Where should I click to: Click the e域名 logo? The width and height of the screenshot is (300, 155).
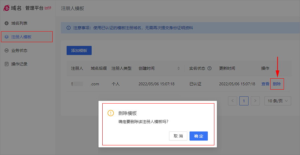[13, 8]
